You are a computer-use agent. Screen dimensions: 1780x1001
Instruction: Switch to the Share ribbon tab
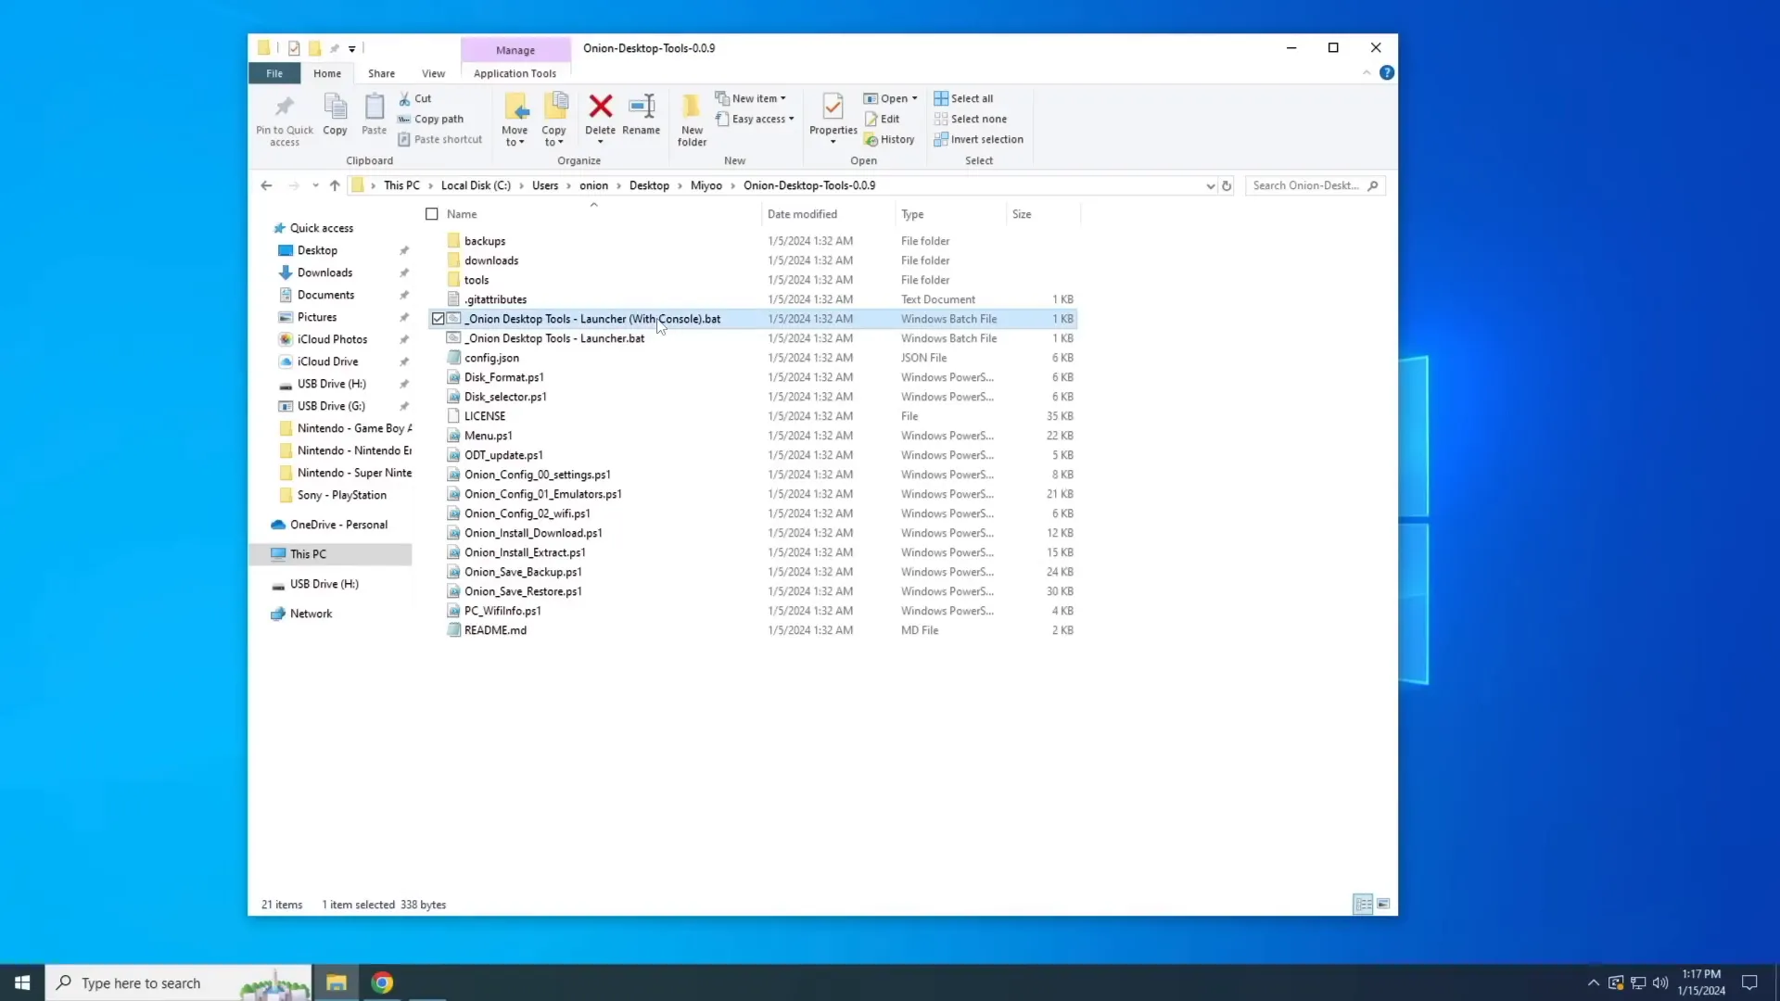[381, 73]
